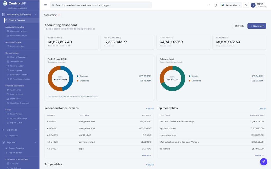271x169 pixels.
Task: Click the Account Mappings icon
Action: click(8, 118)
